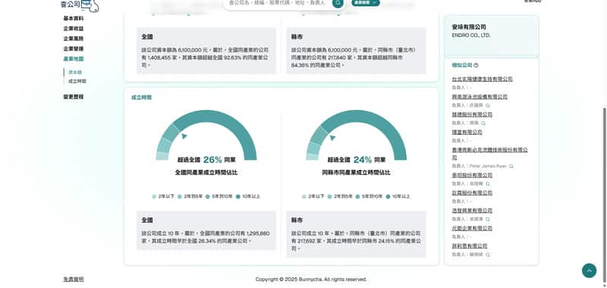Select 產業地圖 in the sidebar
This screenshot has width=607, height=288.
point(74,59)
